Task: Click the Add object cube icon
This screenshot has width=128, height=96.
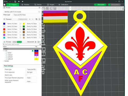Action: [43, 9]
